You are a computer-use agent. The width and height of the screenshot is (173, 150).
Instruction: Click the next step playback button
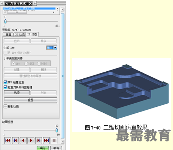[x=39, y=140]
